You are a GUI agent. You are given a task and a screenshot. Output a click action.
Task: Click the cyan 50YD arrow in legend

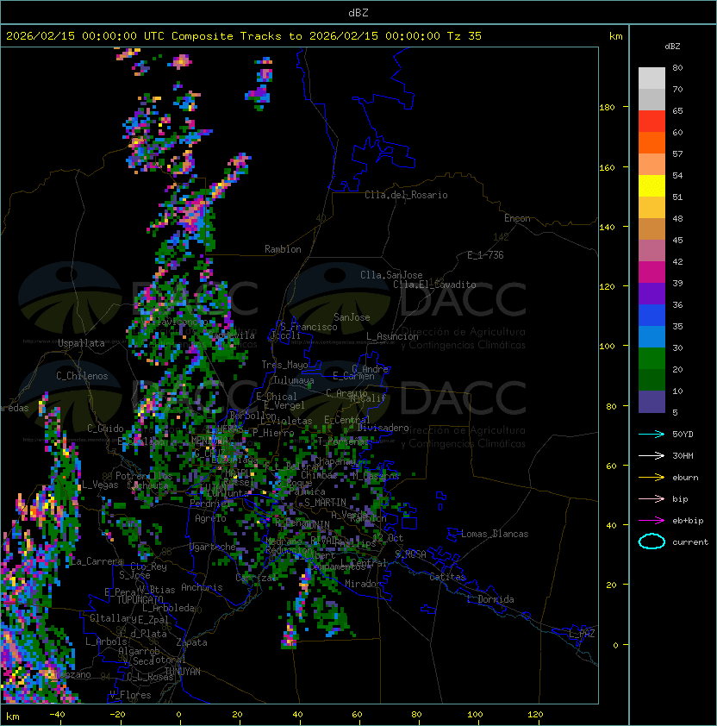coord(652,435)
